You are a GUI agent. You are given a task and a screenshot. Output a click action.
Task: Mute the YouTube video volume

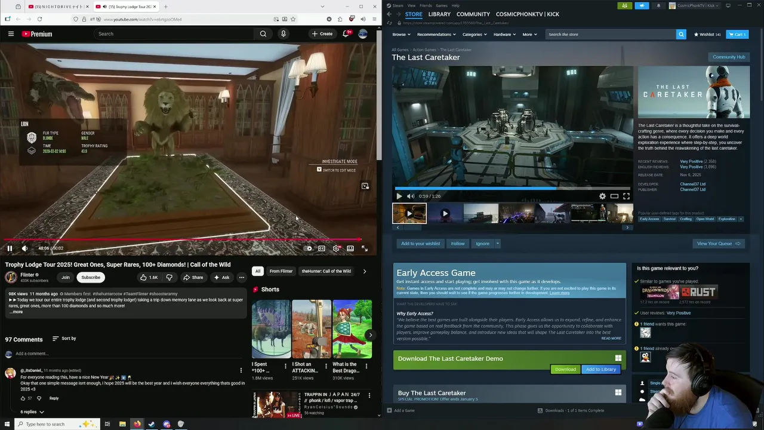24,248
